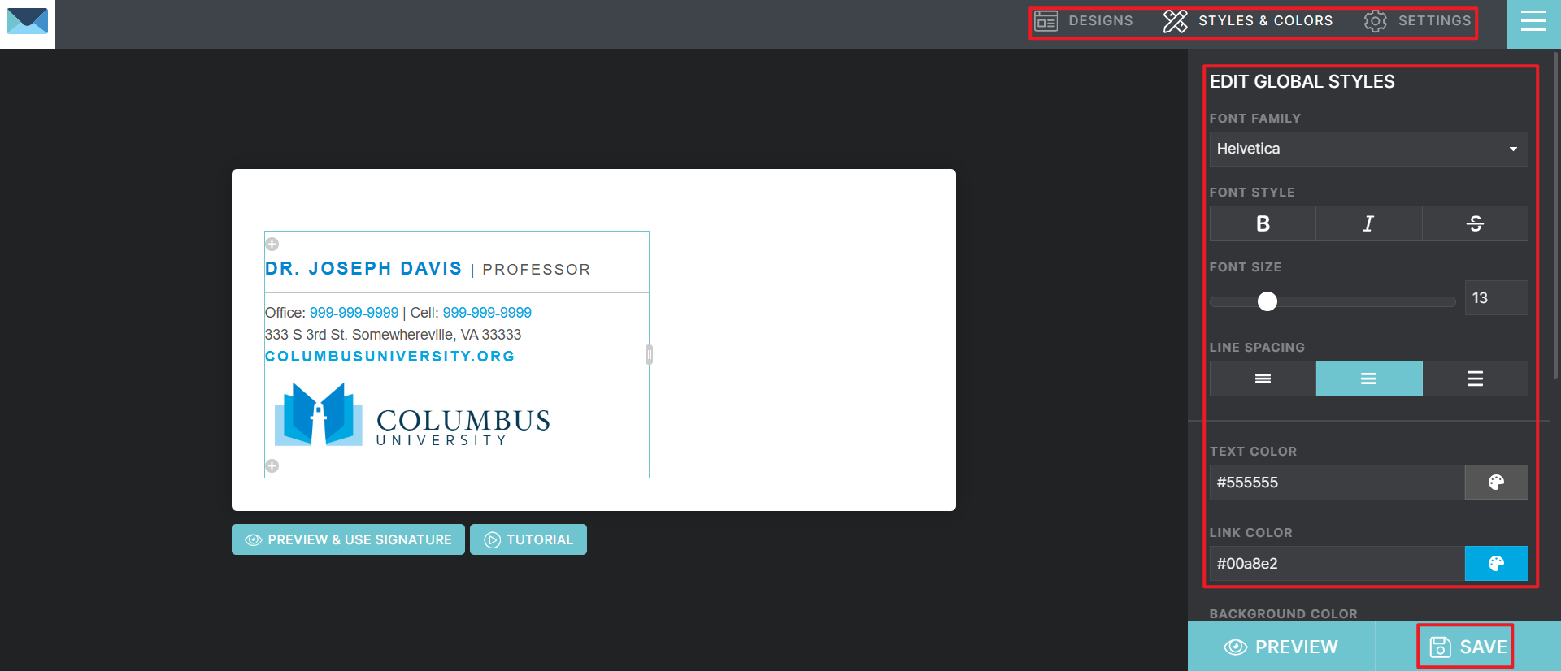Select the address line 333 S 3rd St.

tap(393, 335)
